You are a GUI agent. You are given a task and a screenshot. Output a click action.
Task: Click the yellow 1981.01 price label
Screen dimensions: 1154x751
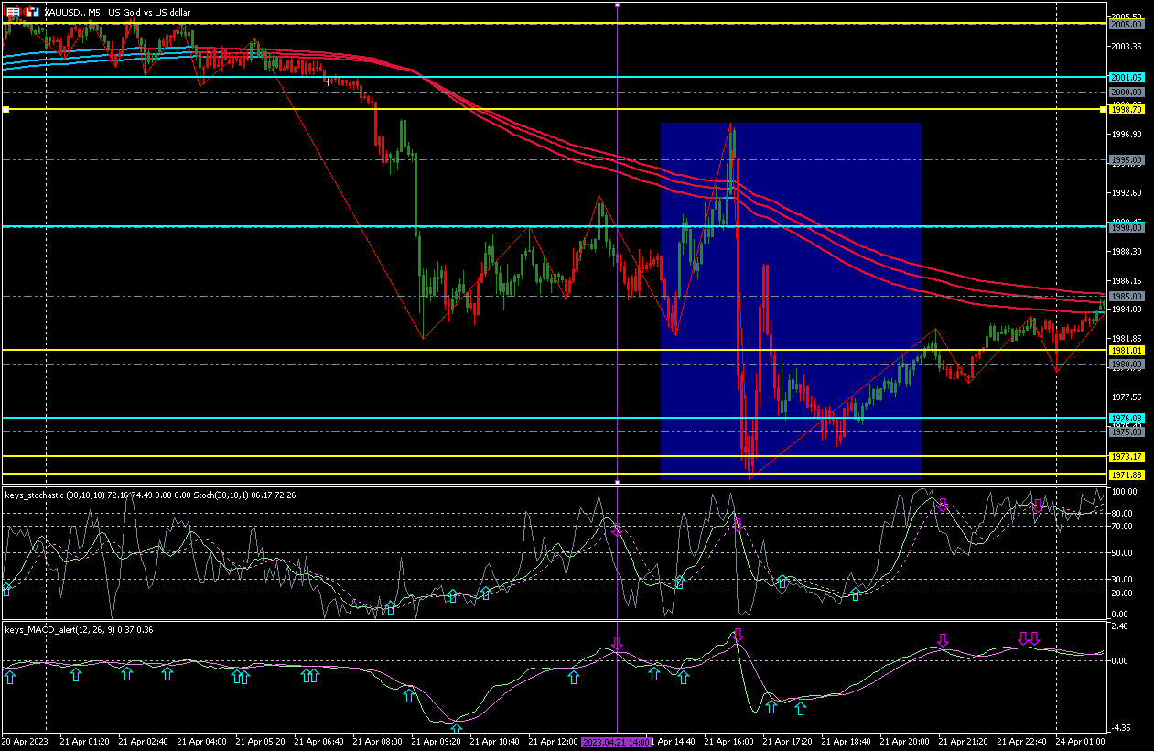(x=1126, y=350)
